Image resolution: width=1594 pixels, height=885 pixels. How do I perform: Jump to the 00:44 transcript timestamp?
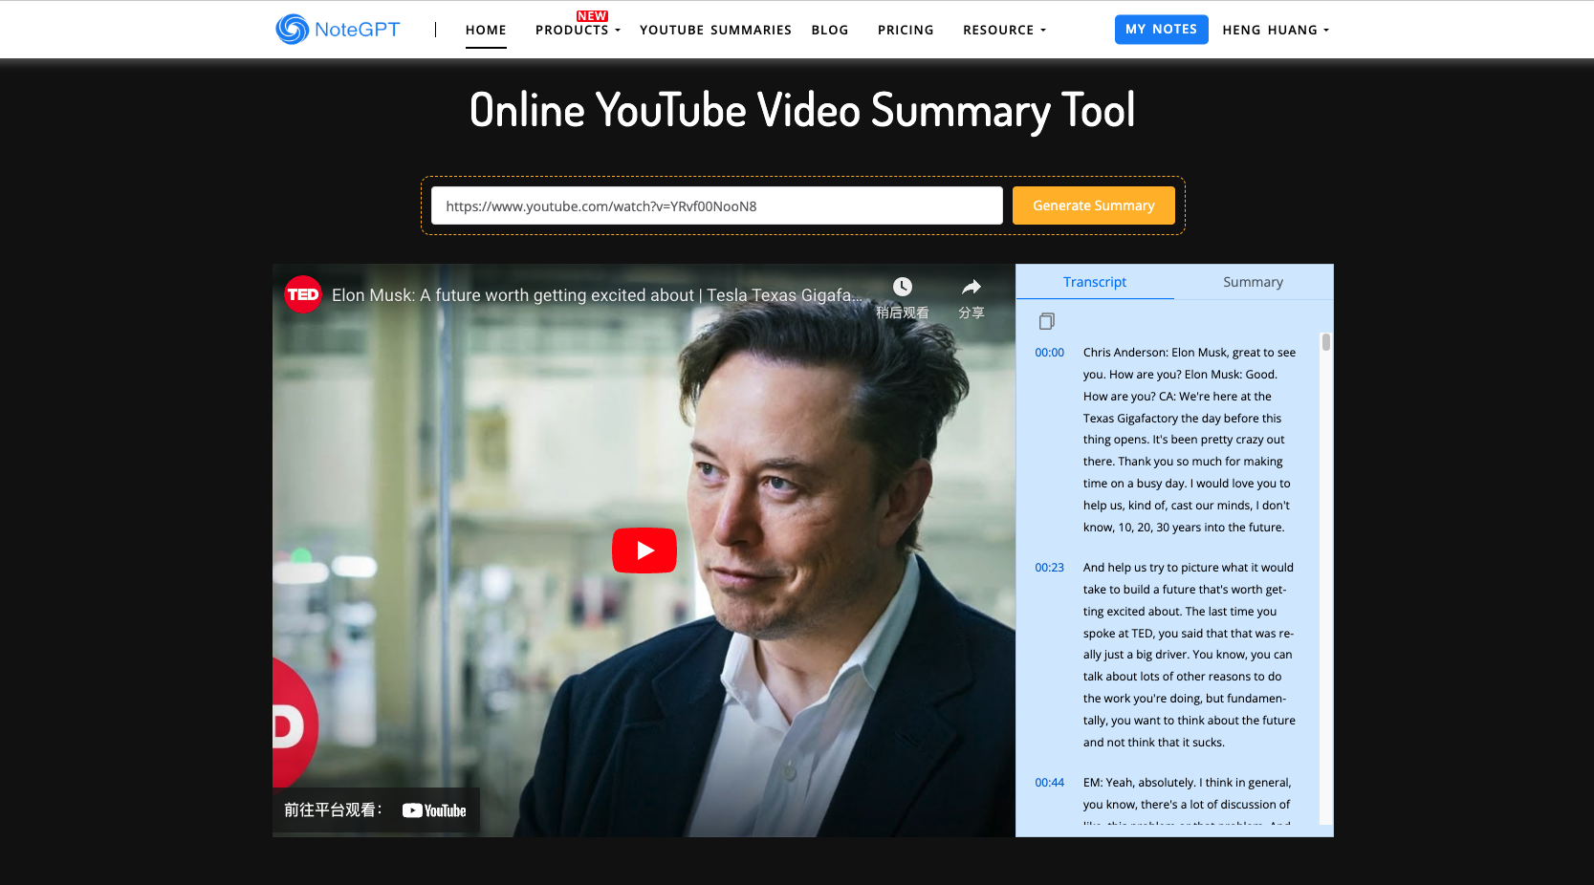[1049, 783]
